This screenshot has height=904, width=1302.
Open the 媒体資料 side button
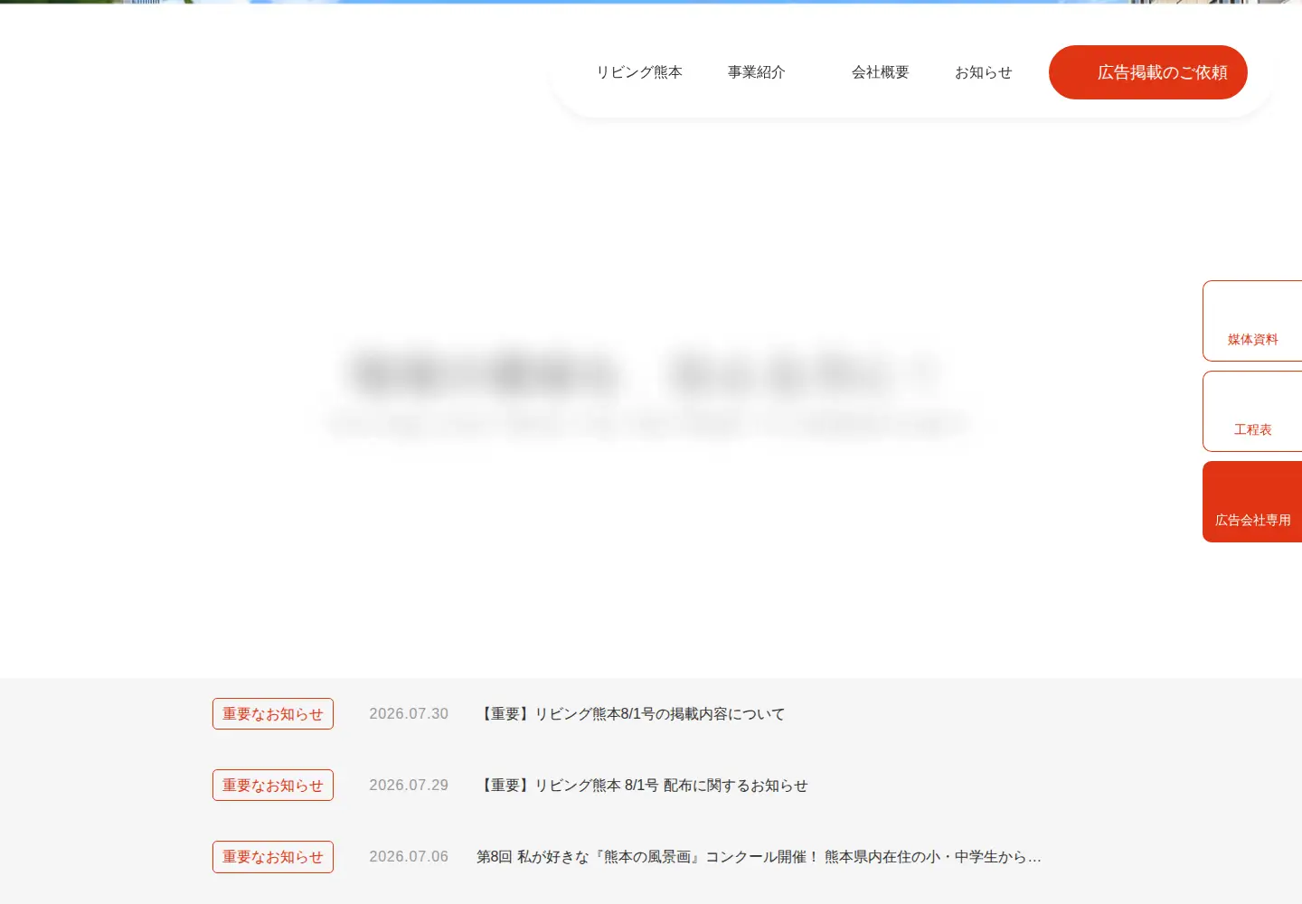click(1252, 321)
